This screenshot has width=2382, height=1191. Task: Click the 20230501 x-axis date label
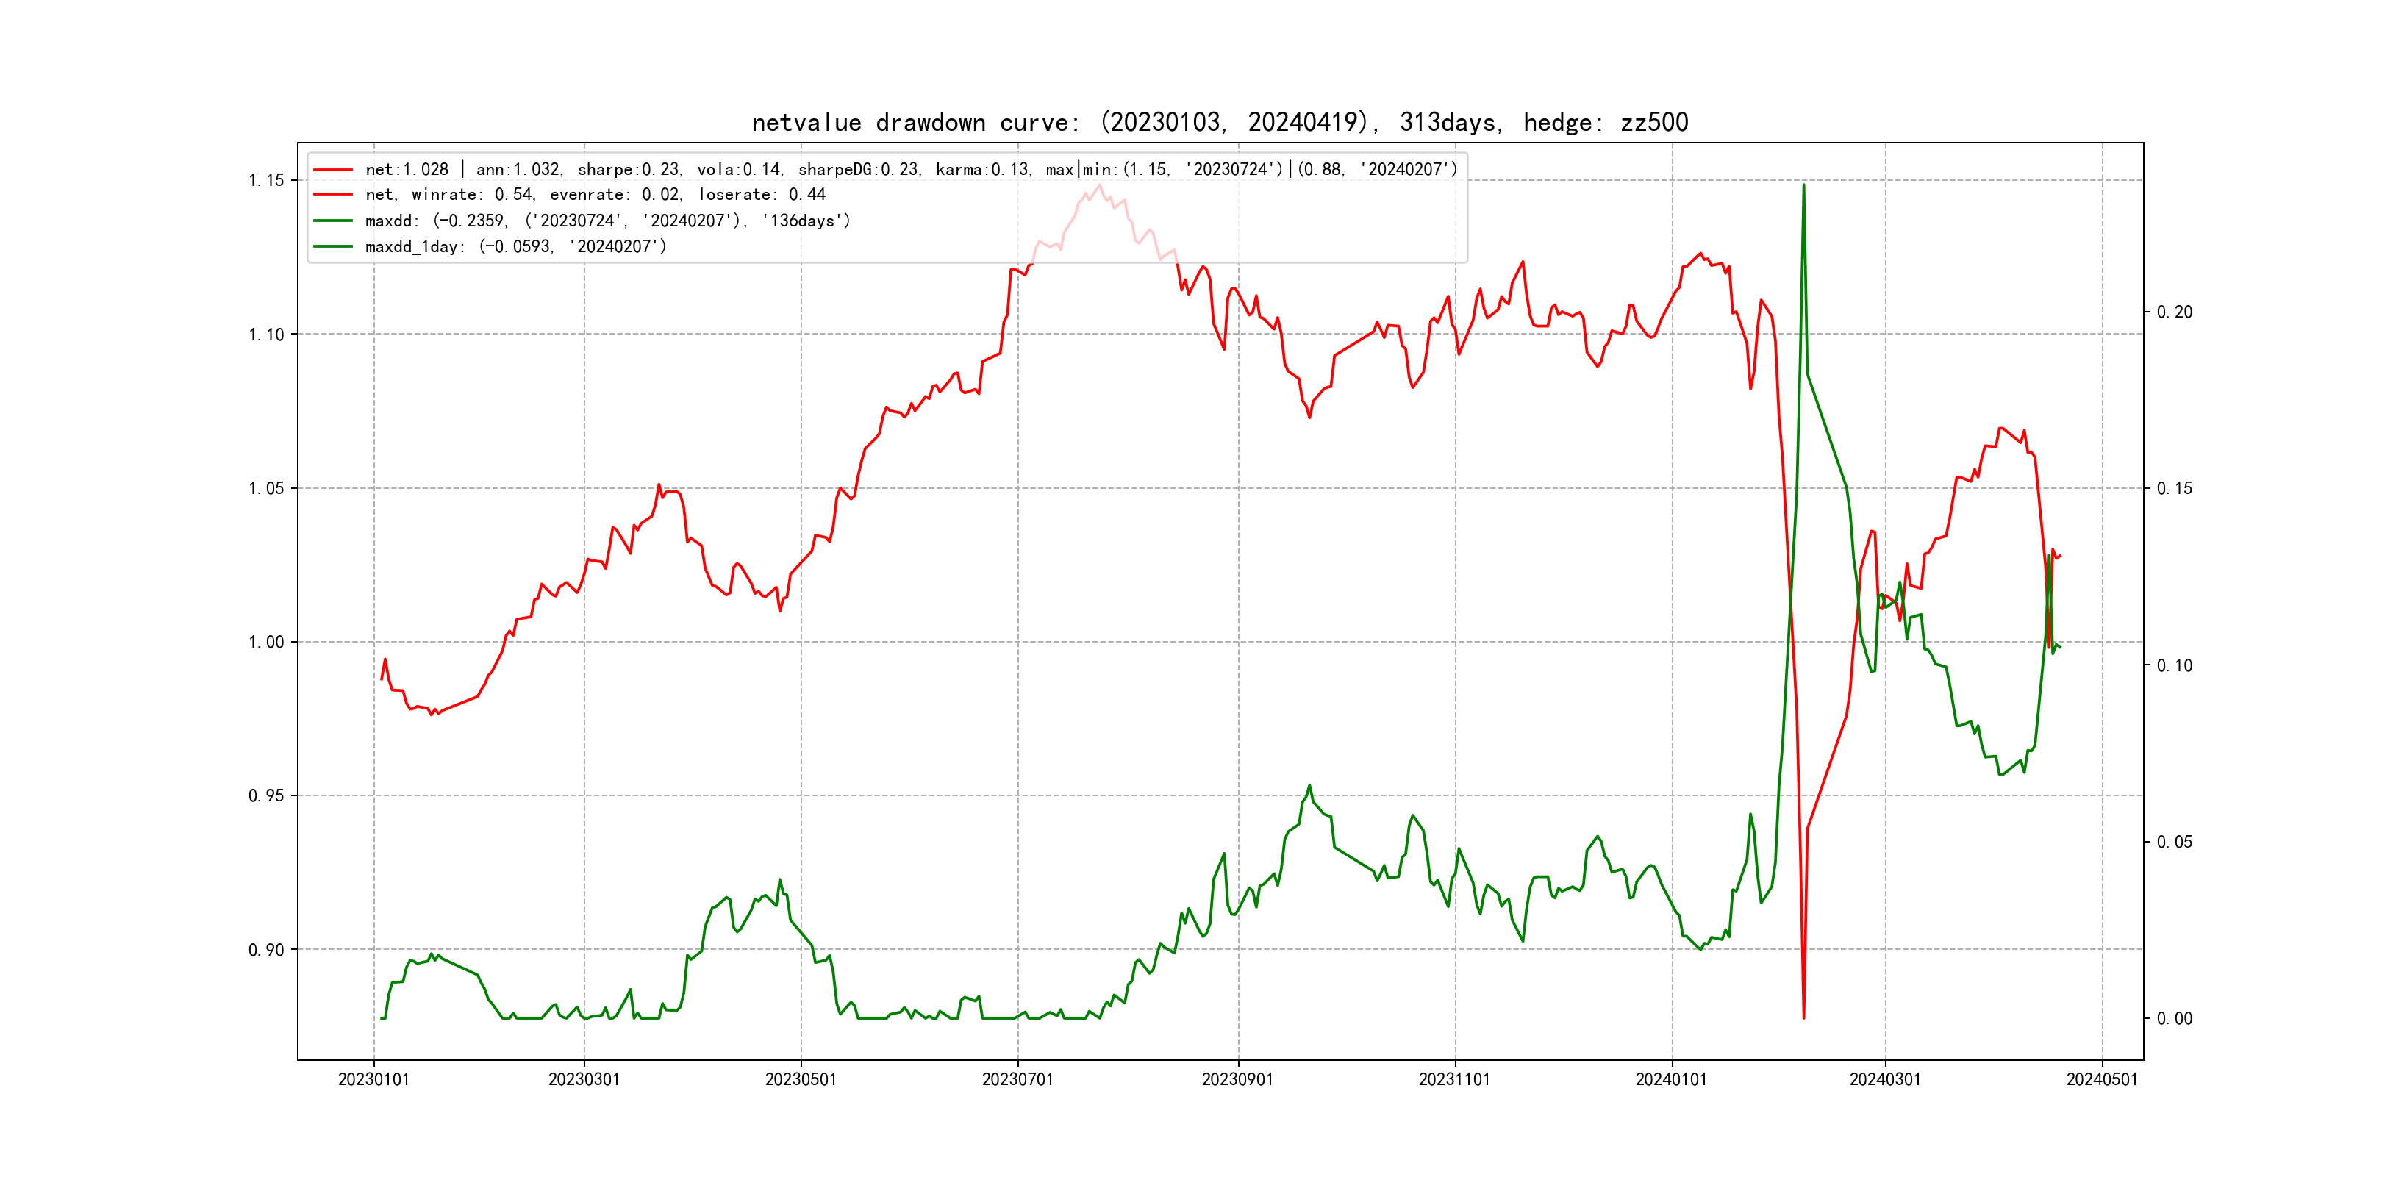click(801, 1079)
